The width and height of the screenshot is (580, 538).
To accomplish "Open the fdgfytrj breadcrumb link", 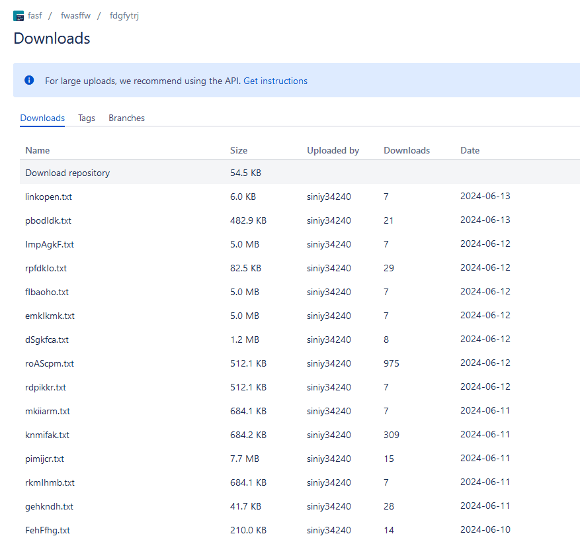I will point(124,16).
